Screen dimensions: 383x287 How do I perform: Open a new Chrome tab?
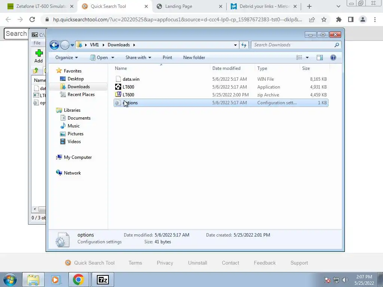click(309, 7)
